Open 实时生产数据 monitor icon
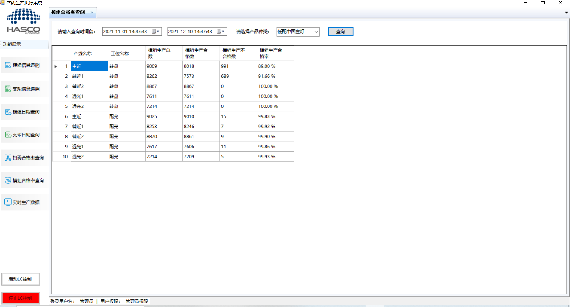 (x=8, y=202)
